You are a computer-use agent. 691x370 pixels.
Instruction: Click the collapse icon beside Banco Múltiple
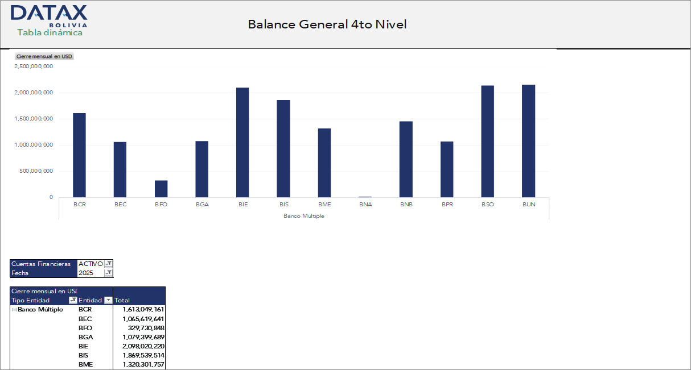tap(14, 309)
